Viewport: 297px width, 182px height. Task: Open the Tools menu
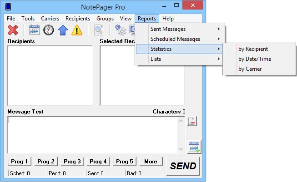[x=28, y=19]
